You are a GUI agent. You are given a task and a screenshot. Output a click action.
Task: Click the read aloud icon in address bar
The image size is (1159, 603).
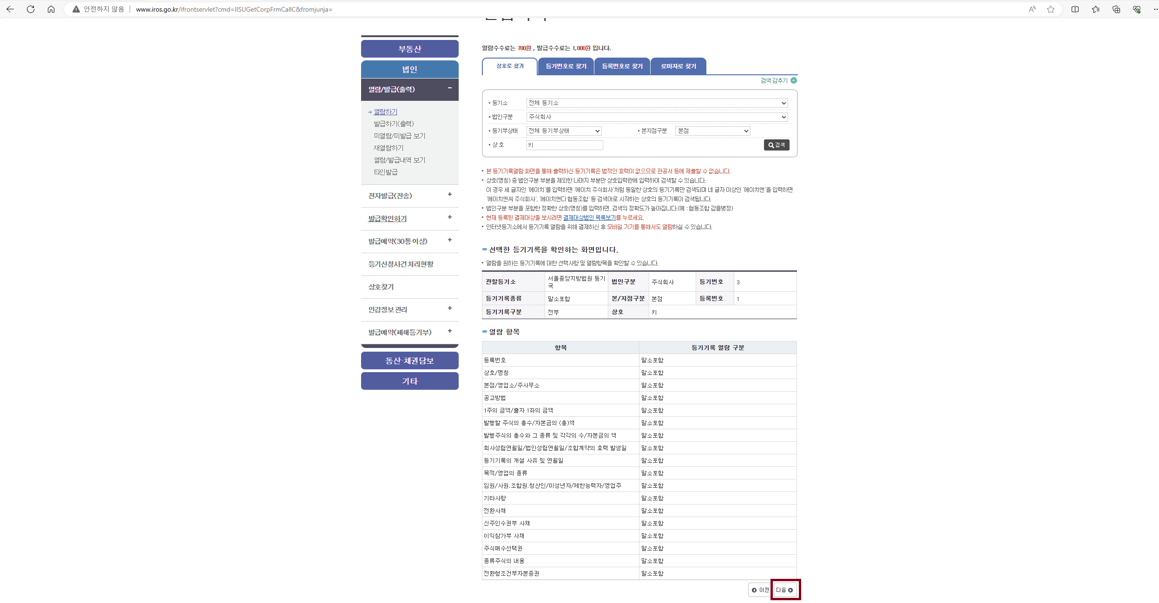pyautogui.click(x=1032, y=9)
